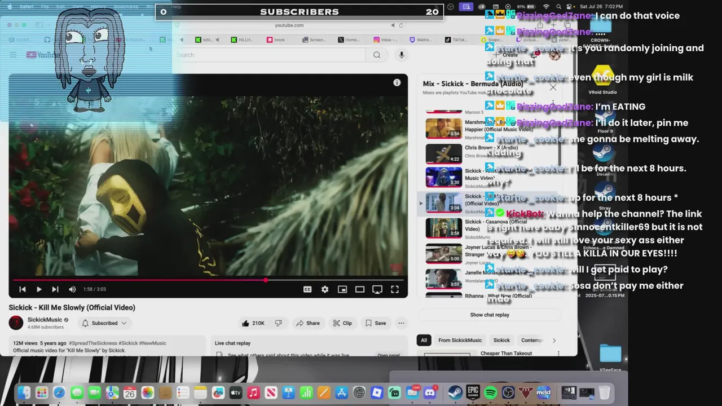Open the AirPlay cast icon in player

click(x=377, y=289)
